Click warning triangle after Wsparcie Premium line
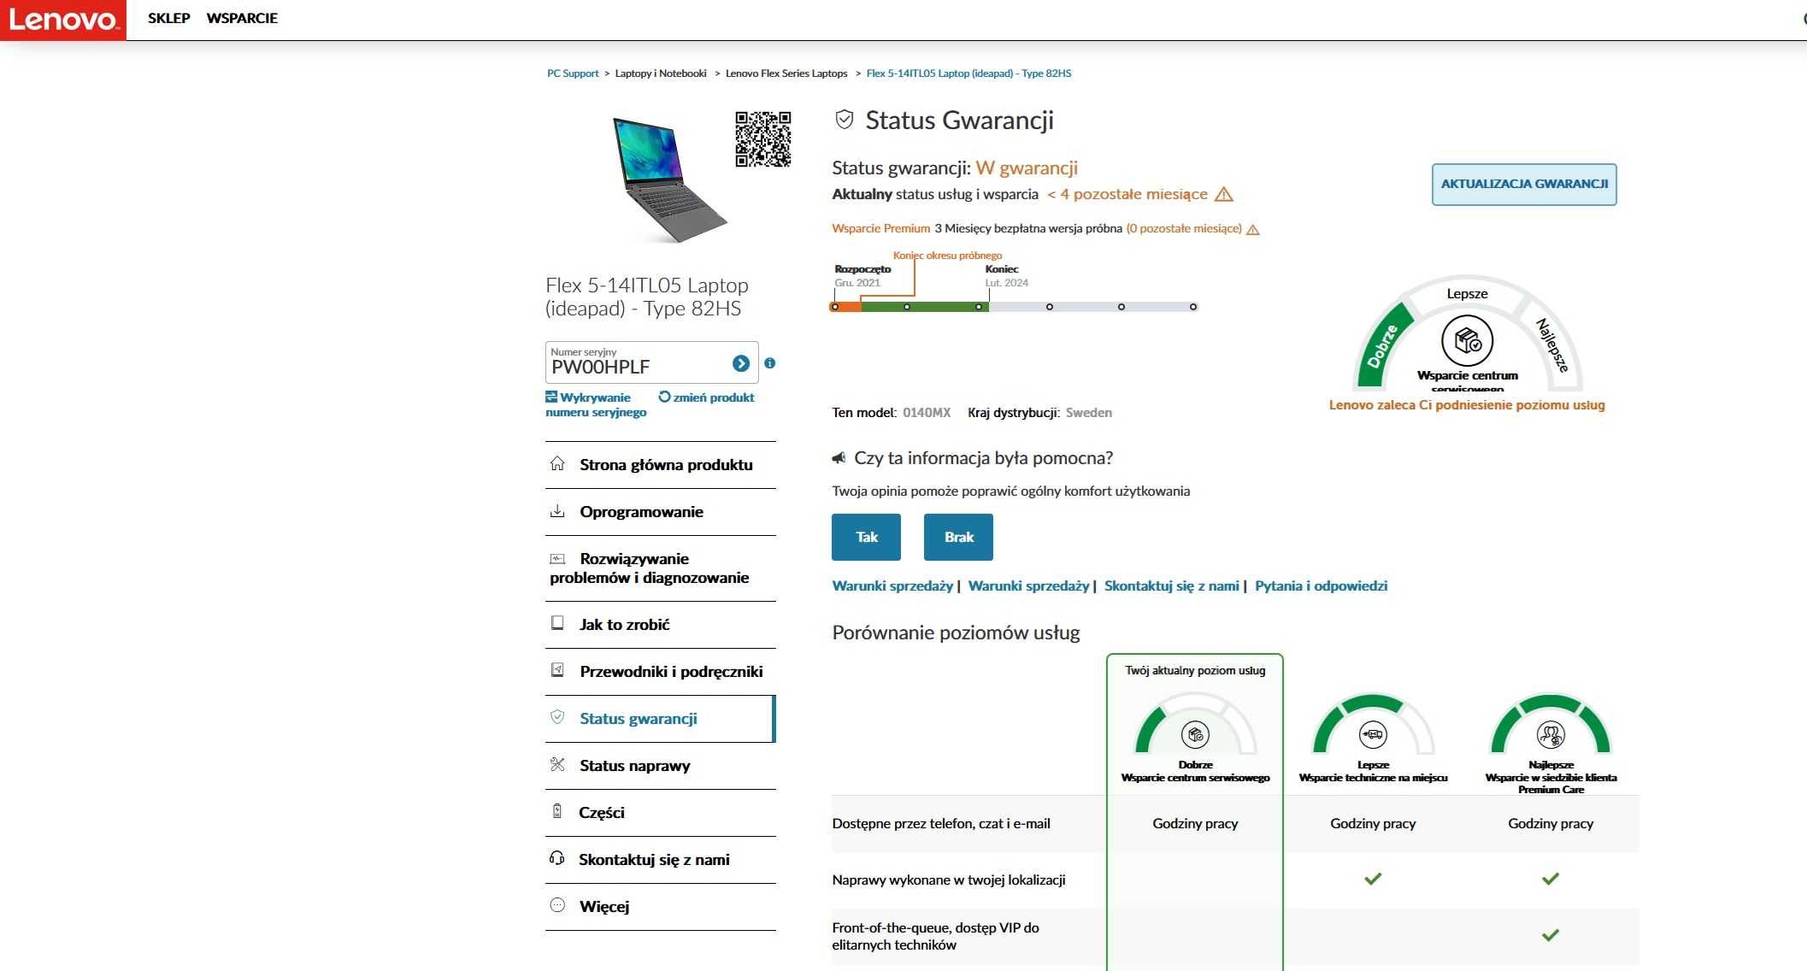The image size is (1807, 971). (x=1253, y=229)
